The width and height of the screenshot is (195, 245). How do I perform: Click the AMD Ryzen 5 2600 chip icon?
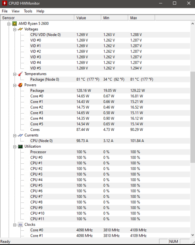click(15, 23)
